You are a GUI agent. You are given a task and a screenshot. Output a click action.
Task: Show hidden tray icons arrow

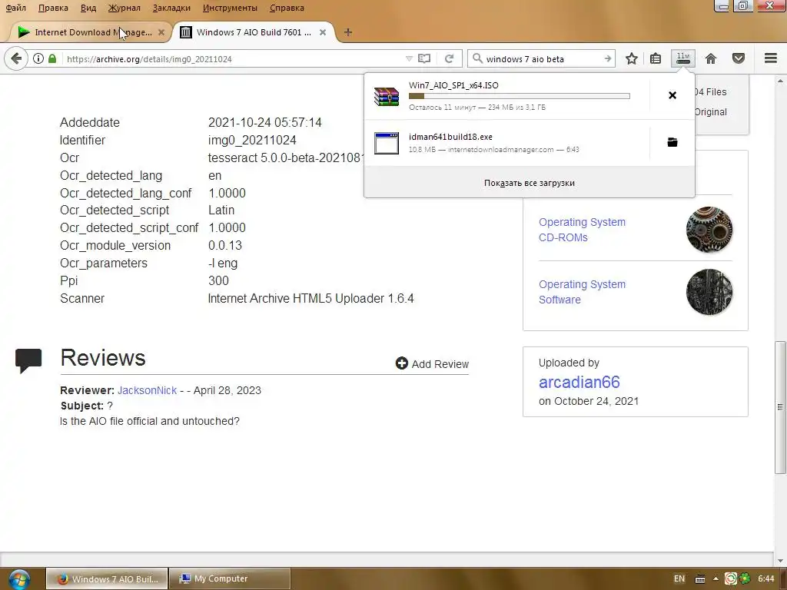coord(716,578)
